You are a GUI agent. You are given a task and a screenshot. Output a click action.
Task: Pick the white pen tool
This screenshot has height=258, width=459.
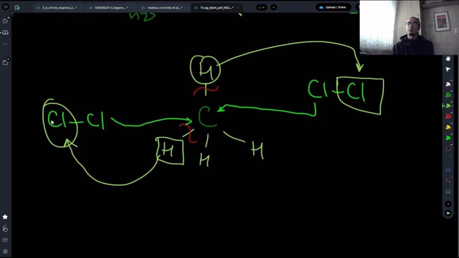coord(448,84)
